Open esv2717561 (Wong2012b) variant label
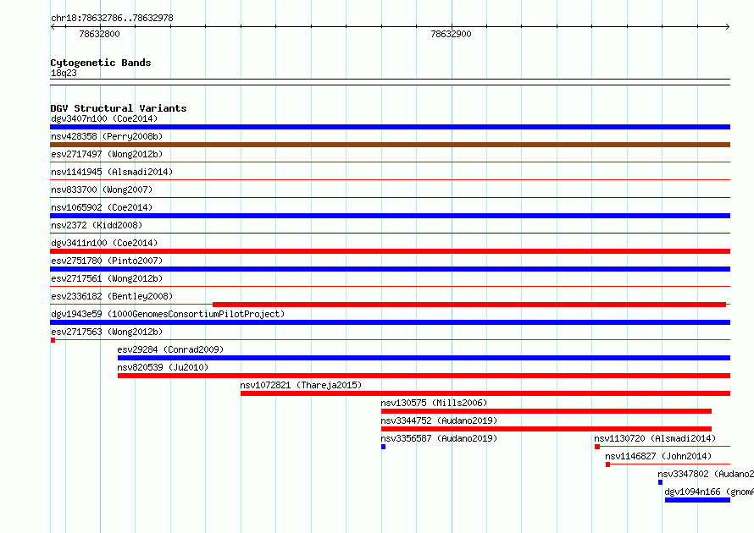The width and height of the screenshot is (754, 533). [107, 278]
